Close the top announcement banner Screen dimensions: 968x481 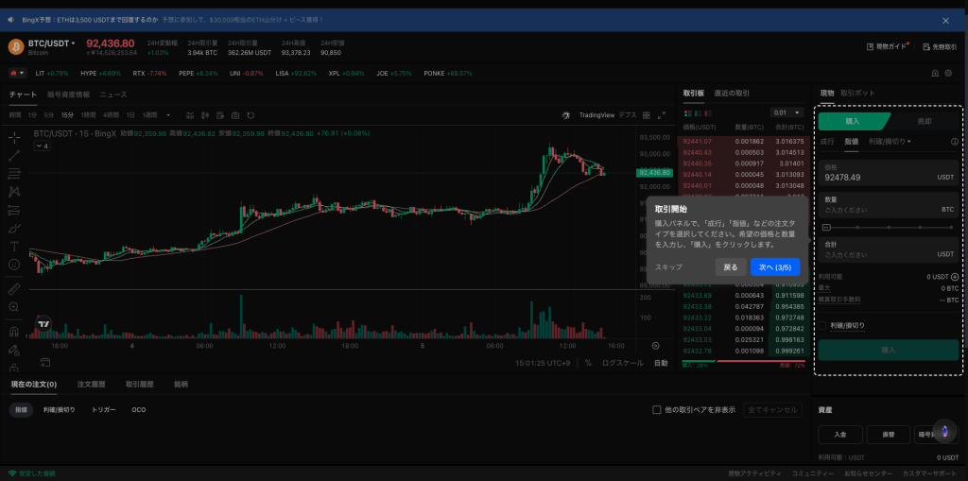tap(945, 20)
